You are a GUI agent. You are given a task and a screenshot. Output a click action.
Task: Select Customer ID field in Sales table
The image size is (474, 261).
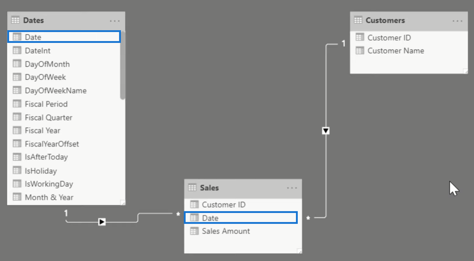[243, 205]
